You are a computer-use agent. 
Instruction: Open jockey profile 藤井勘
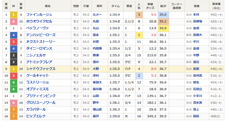pyautogui.click(x=97, y=89)
